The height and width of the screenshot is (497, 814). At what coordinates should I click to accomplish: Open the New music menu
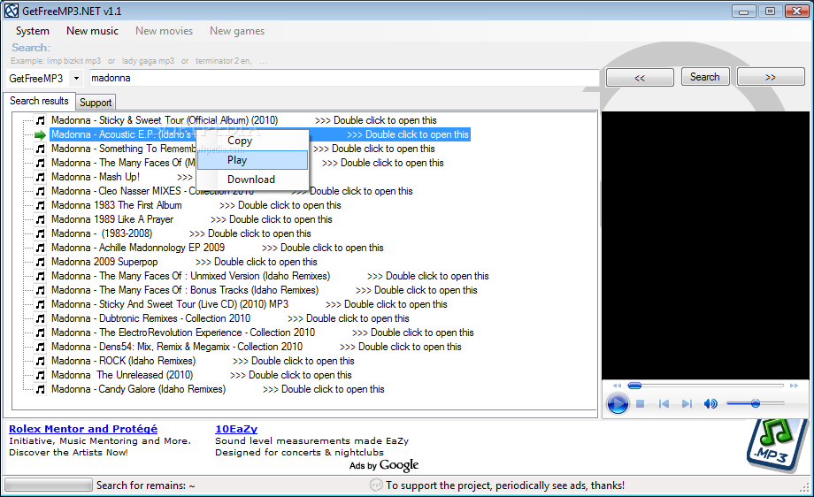click(92, 31)
